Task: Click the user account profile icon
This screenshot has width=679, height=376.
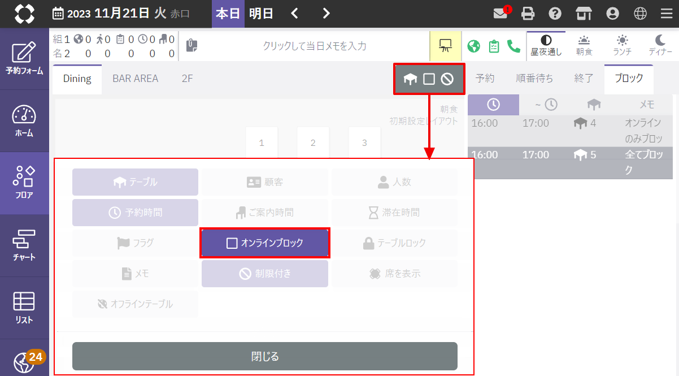Action: coord(612,14)
